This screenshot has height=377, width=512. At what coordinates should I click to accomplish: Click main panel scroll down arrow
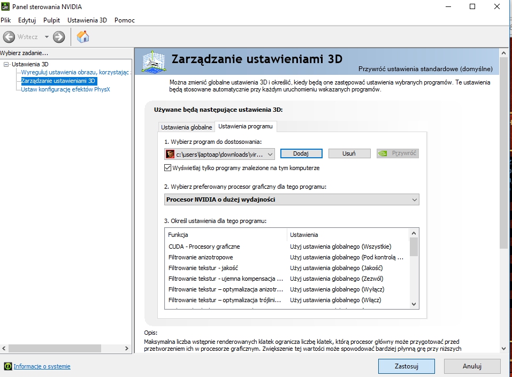(x=503, y=349)
